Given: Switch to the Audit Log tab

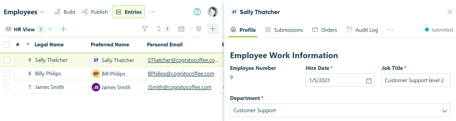Looking at the screenshot, I should pos(362,30).
